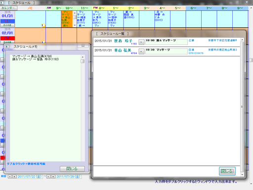
Task: Click the 10:00 appointment field
Action: [167, 42]
